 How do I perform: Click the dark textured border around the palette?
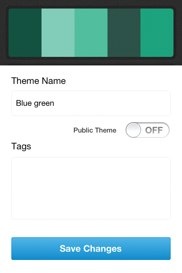click(91, 3)
